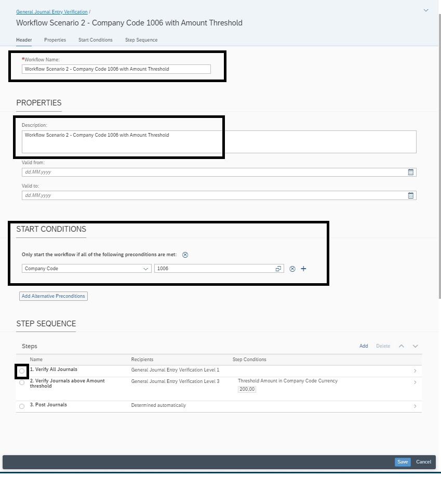The image size is (441, 477).
Task: Click the Delete step button
Action: 383,346
